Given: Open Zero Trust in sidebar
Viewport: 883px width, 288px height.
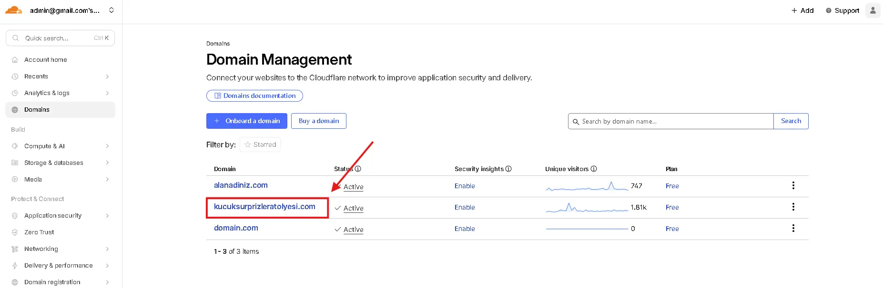Looking at the screenshot, I should click(39, 232).
